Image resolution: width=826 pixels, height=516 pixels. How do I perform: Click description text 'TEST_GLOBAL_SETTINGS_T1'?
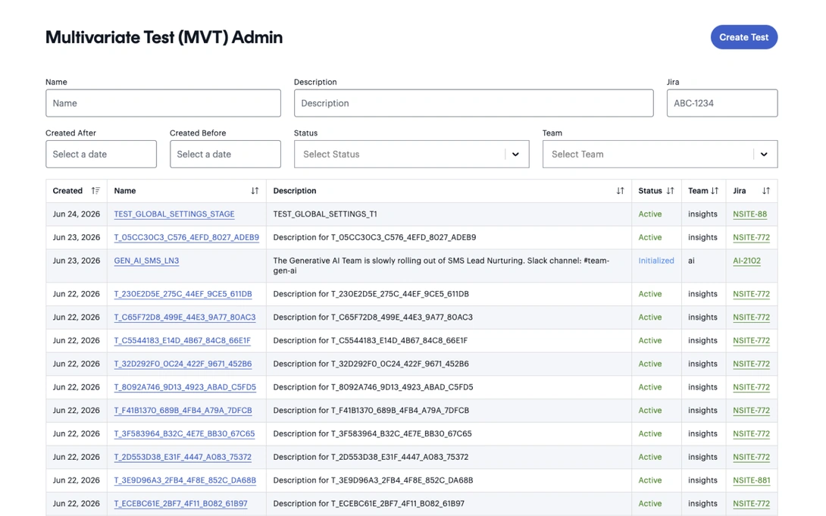(325, 214)
